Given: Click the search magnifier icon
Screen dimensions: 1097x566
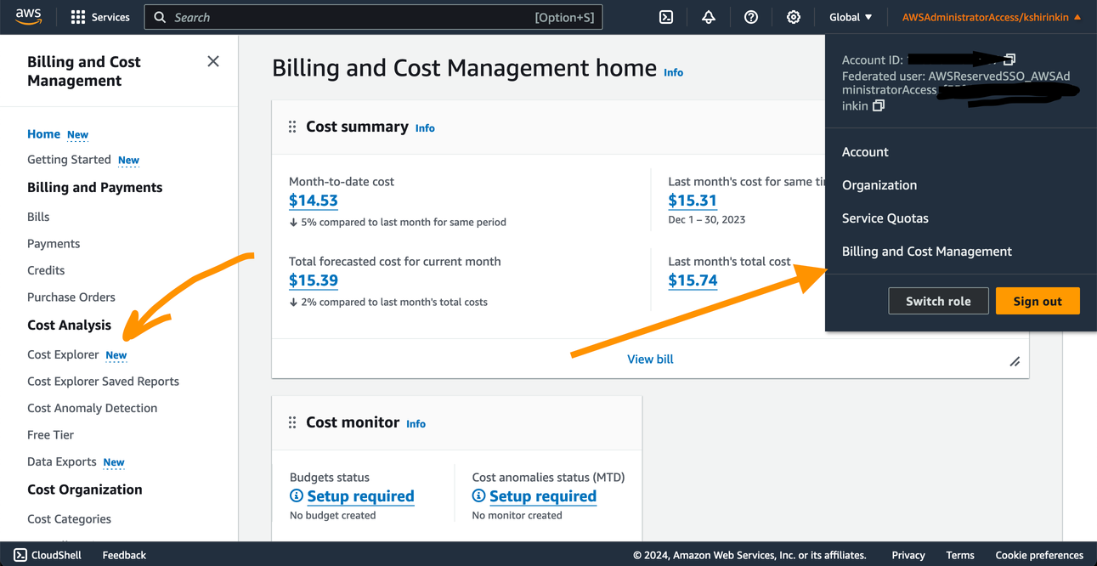Looking at the screenshot, I should click(x=160, y=17).
